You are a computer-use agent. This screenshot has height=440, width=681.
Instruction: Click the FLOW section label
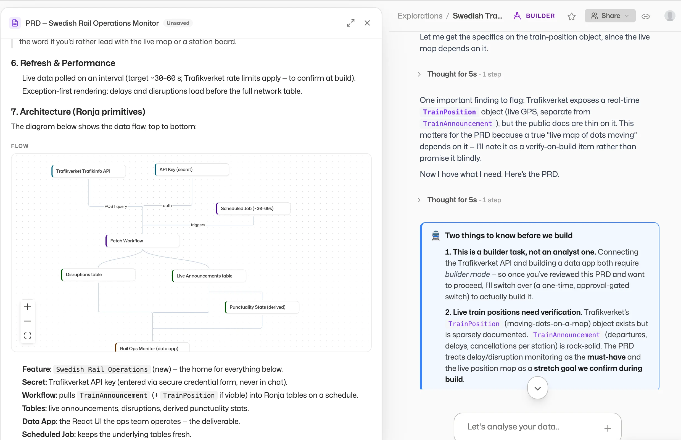[x=20, y=146]
